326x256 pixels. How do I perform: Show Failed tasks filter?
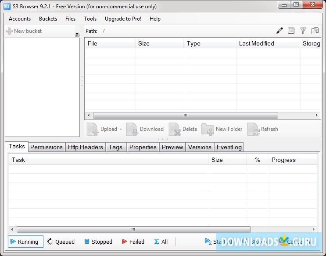(133, 242)
